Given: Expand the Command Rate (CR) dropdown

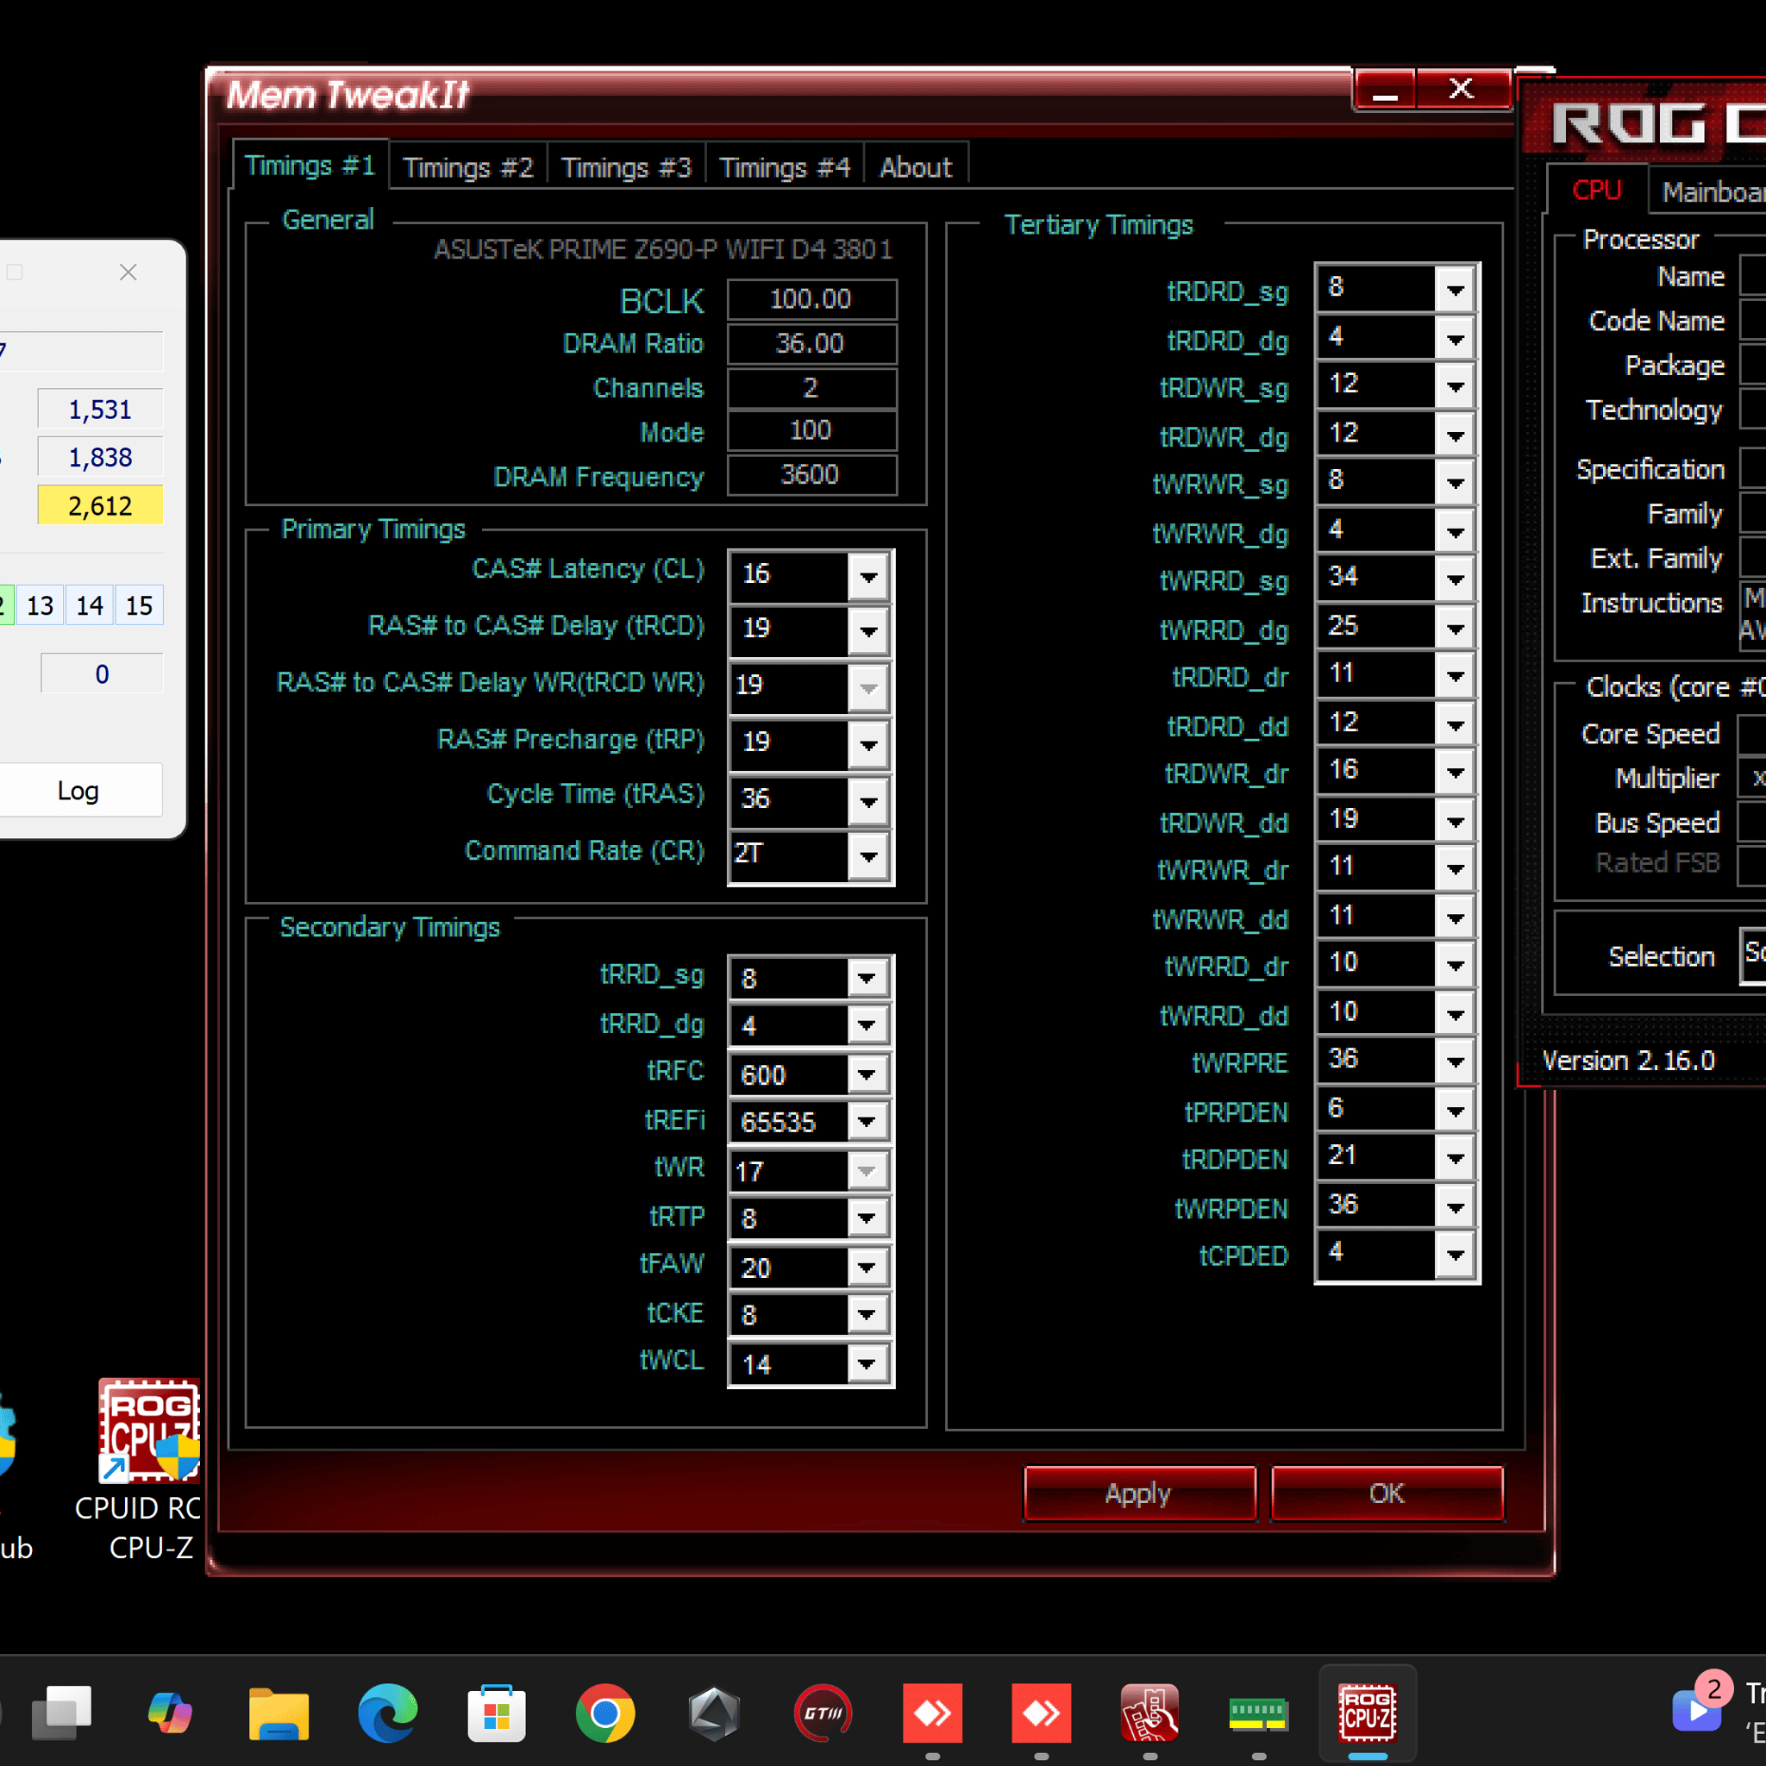Looking at the screenshot, I should (868, 856).
